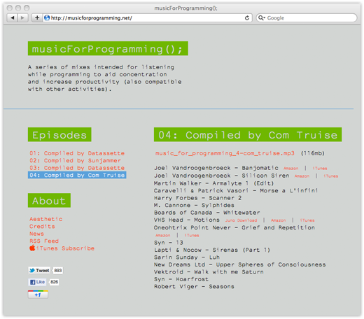Click track 'Syn - Hoarfrost'

pyautogui.click(x=181, y=279)
